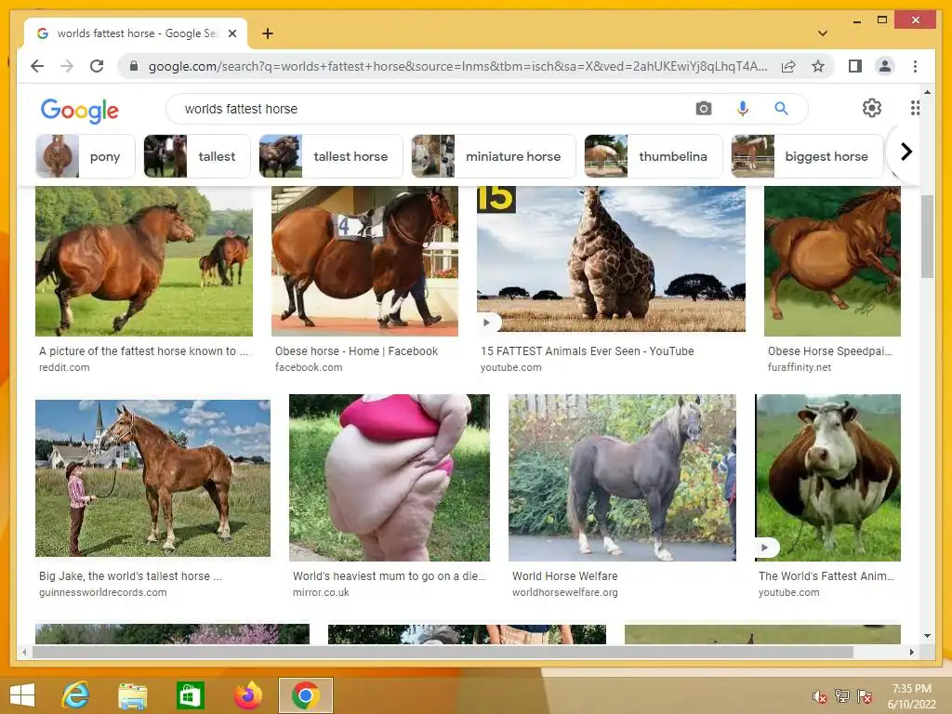Screen dimensions: 952x714
Task: Open 'The World's Fattest Anim...' link
Action: [826, 575]
